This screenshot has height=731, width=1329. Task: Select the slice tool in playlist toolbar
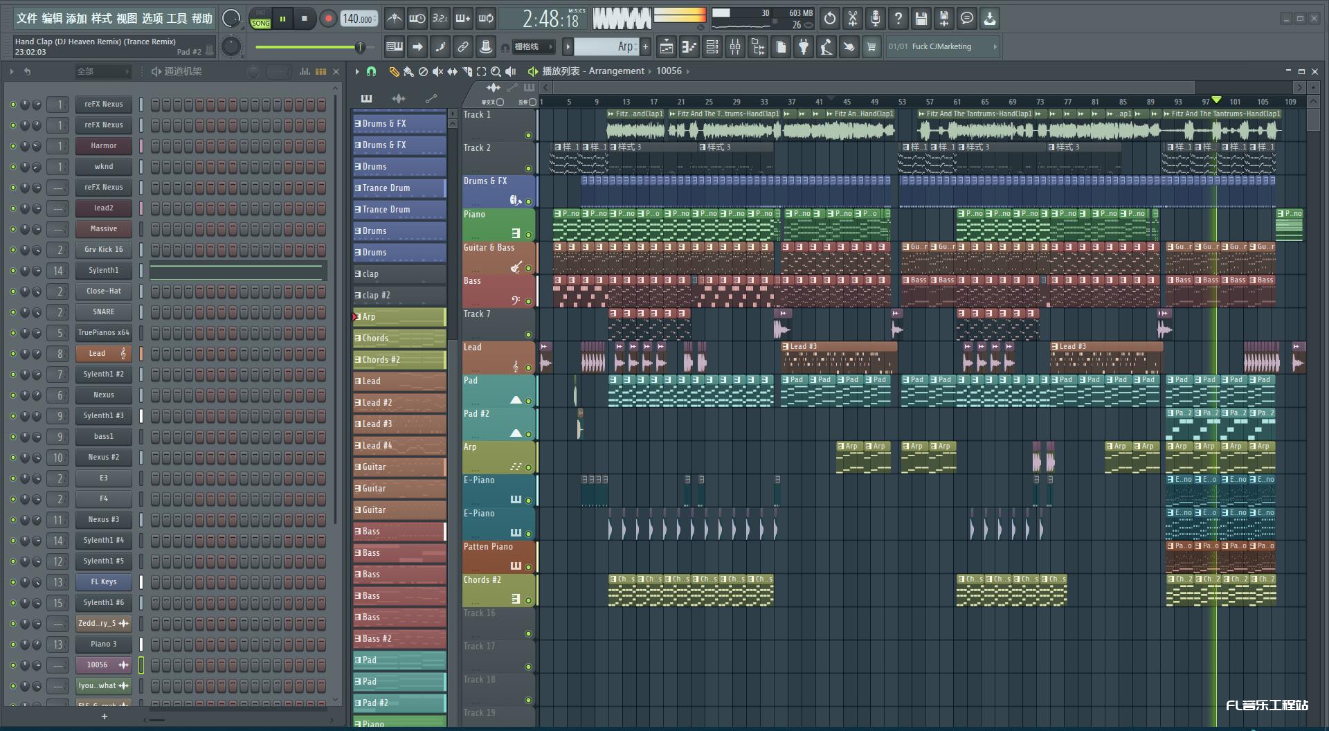(x=467, y=71)
